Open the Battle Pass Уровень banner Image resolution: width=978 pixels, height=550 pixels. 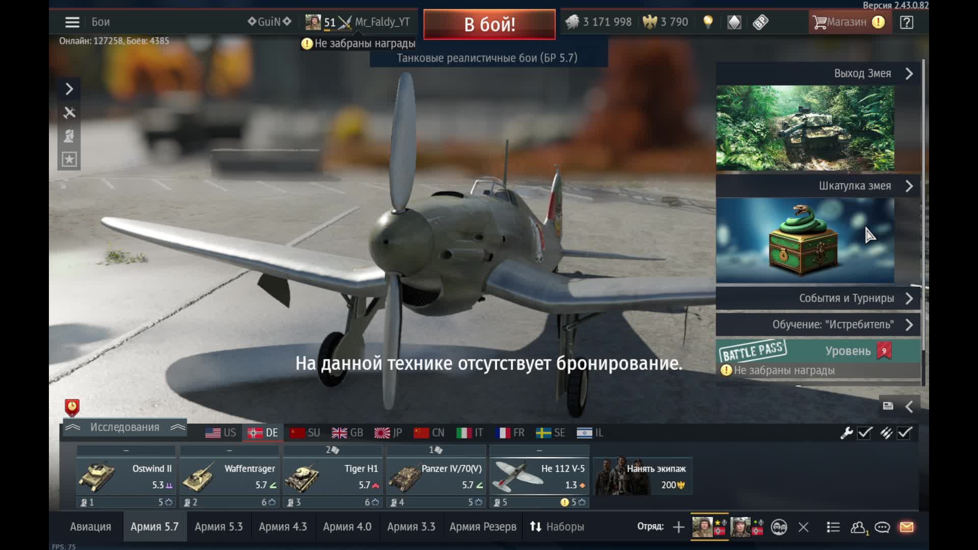[x=818, y=351]
